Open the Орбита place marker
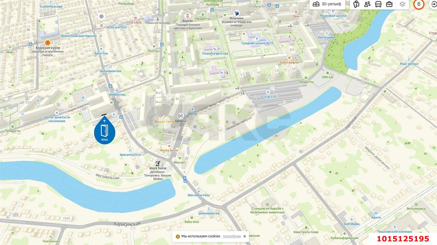 tap(180, 116)
